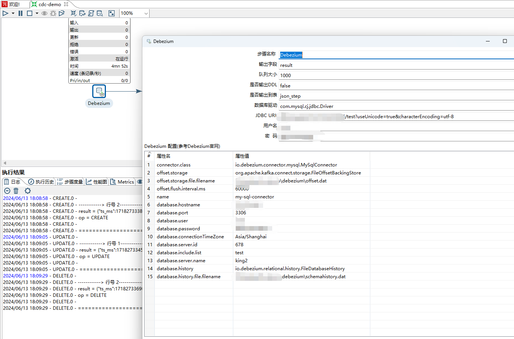Switch to the 性能图 tab
The image size is (514, 339).
(97, 182)
